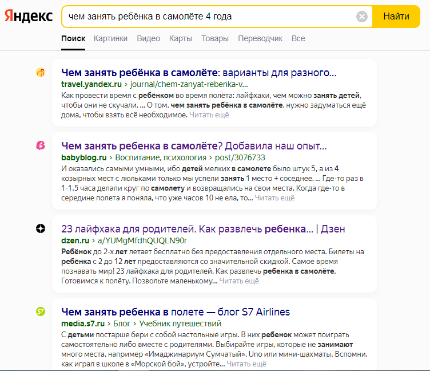
Task: Click the S7 Airlines favicon
Action: [x=41, y=311]
